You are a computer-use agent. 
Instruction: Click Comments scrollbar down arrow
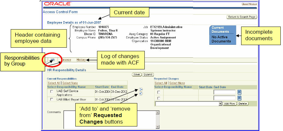(157, 127)
